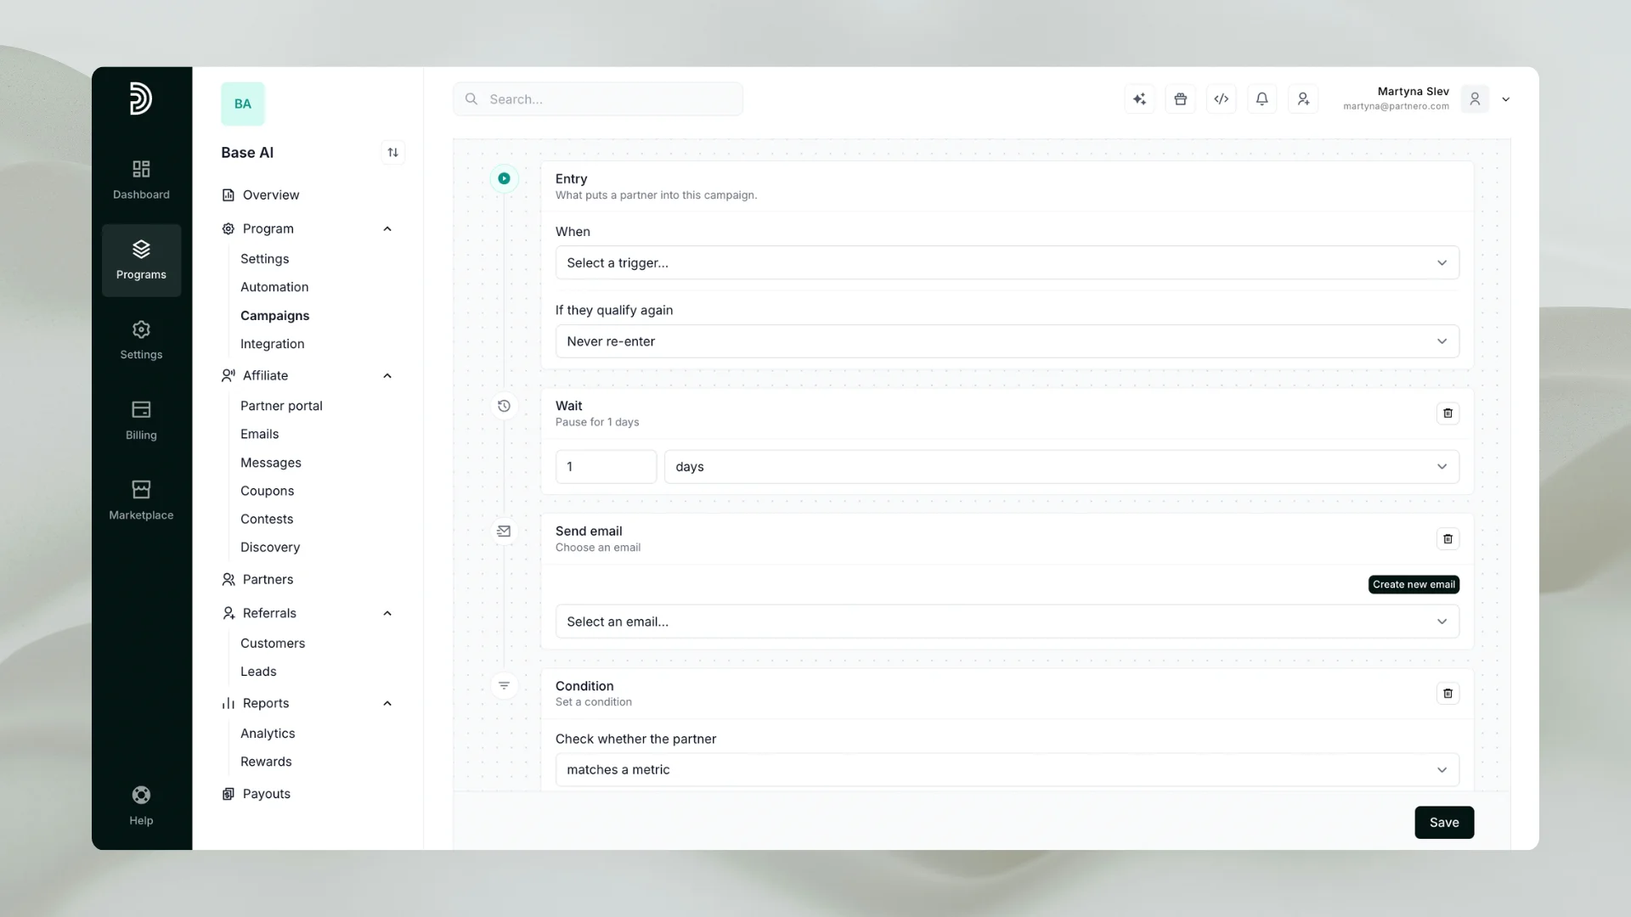The width and height of the screenshot is (1631, 917).
Task: Open Marketplace in the sidebar
Action: pyautogui.click(x=141, y=500)
